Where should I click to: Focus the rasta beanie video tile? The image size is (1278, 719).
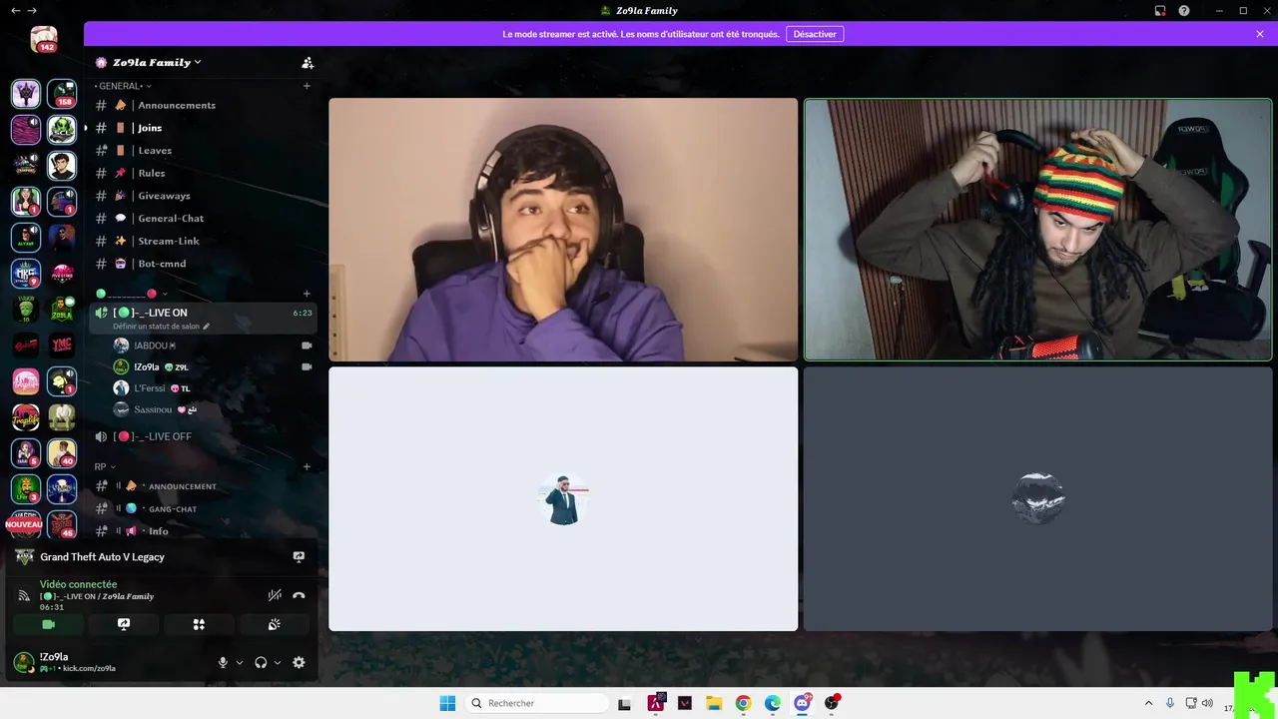pos(1038,230)
